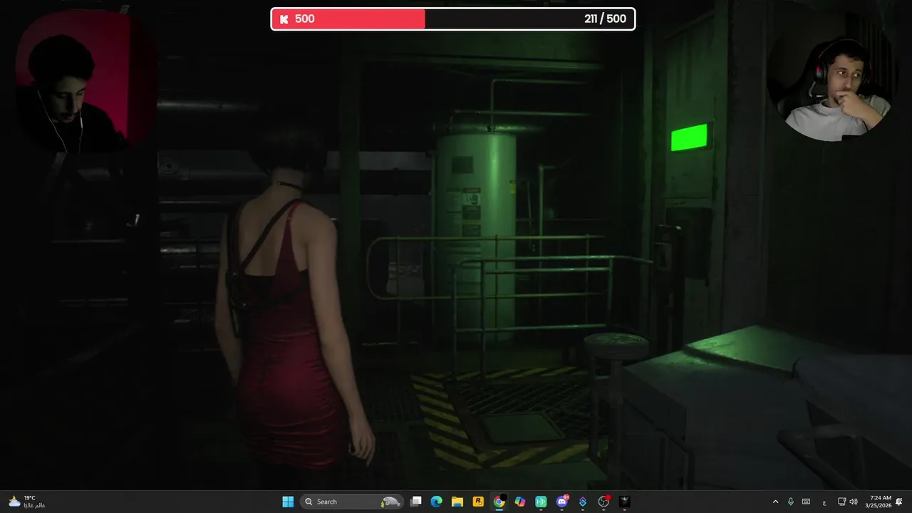Click the glowing green panel on wall
Screen dimensions: 912x513
point(689,138)
